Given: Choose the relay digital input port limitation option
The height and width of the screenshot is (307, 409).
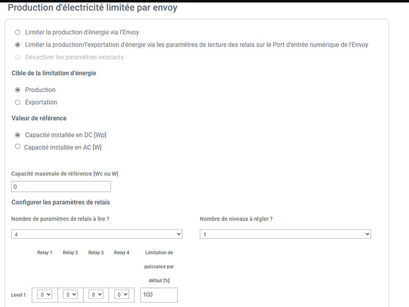Looking at the screenshot, I should (17, 45).
